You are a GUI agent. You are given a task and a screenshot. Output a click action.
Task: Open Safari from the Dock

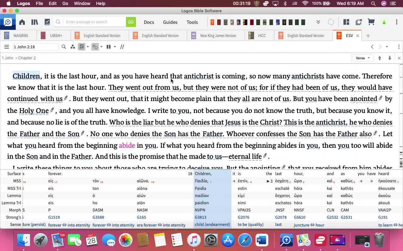(x=245, y=240)
